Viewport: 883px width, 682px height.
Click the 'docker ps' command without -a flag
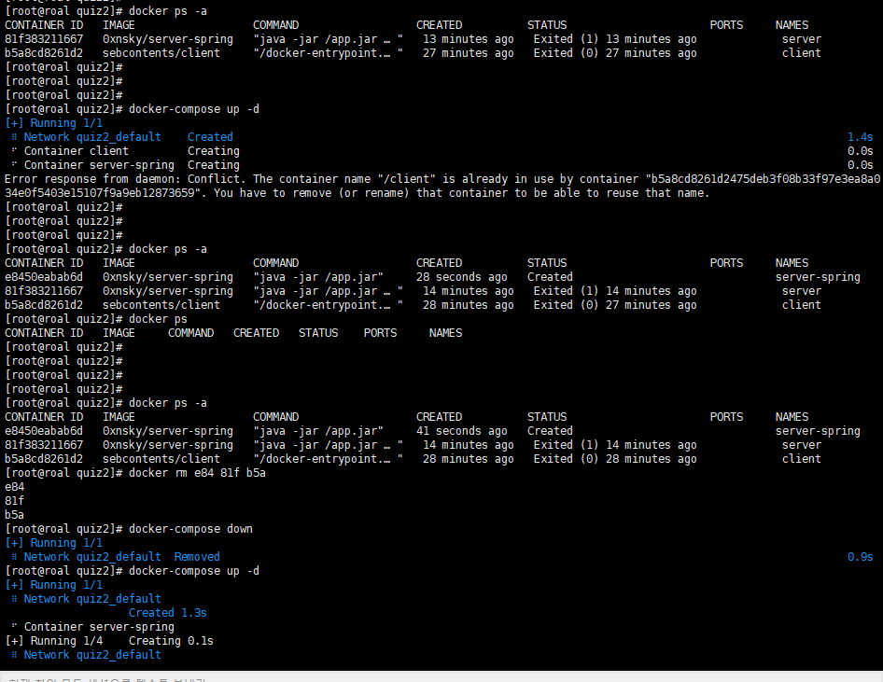pyautogui.click(x=158, y=319)
